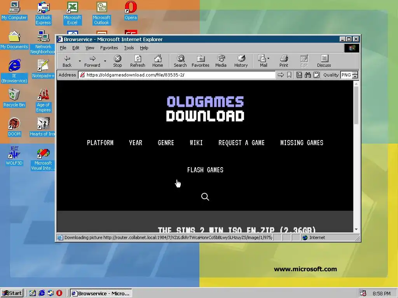Select WOLF3D desktop shortcut
The image size is (398, 298).
point(14,156)
